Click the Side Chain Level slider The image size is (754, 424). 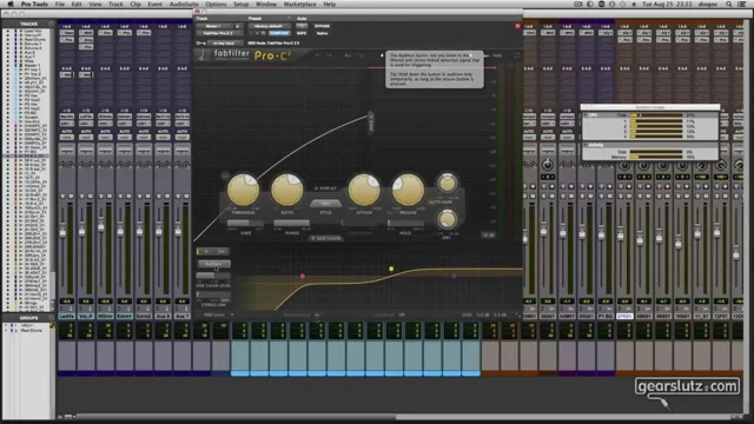point(213,276)
